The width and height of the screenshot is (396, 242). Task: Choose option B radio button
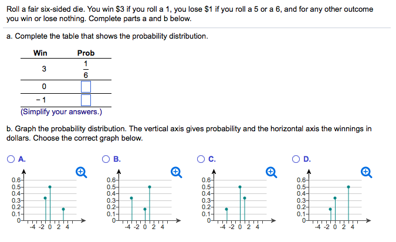(x=106, y=158)
